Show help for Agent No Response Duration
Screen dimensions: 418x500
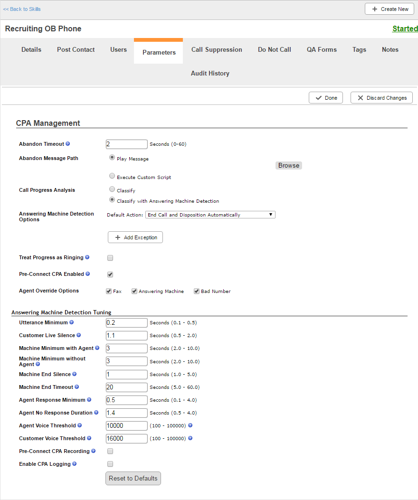click(x=96, y=412)
